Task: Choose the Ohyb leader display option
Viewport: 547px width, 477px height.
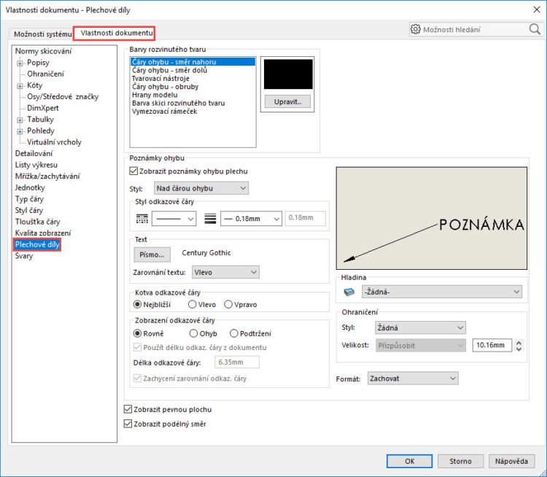Action: (193, 333)
